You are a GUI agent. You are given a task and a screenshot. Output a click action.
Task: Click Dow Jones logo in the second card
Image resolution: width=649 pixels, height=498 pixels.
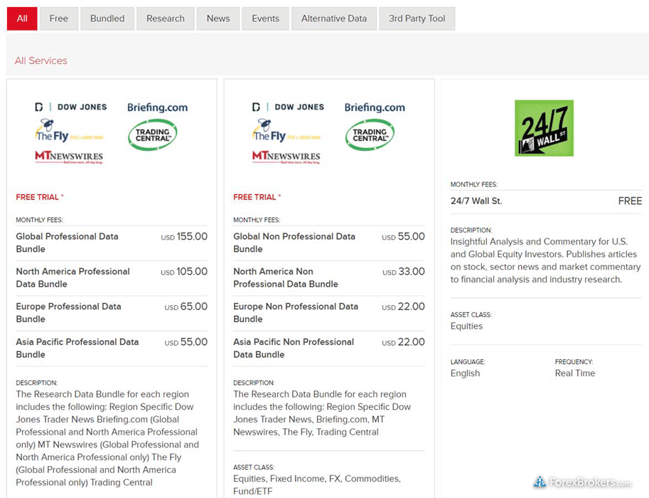click(288, 107)
